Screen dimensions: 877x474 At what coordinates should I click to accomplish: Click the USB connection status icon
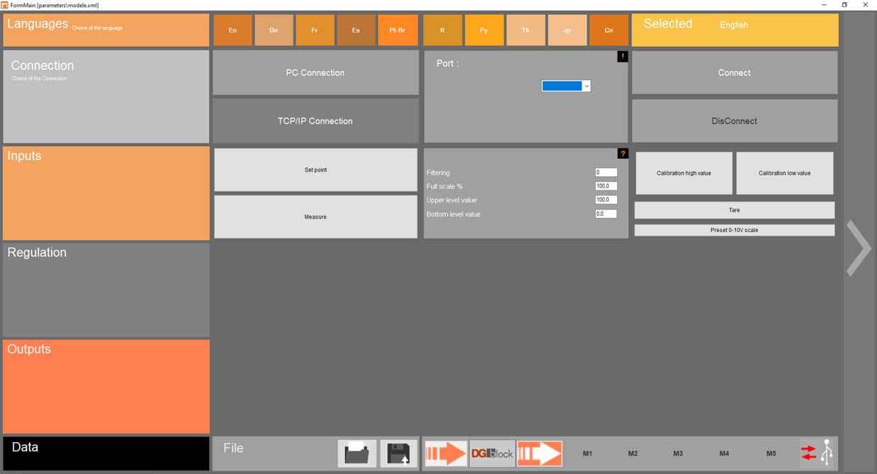(x=817, y=453)
